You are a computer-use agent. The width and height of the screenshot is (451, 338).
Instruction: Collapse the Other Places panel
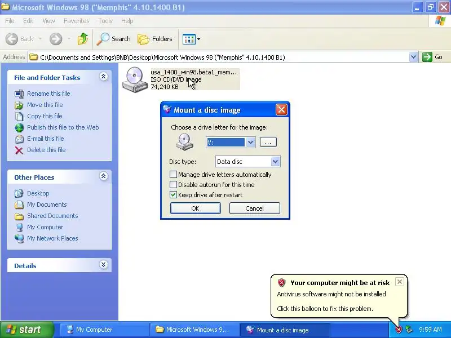(x=104, y=176)
